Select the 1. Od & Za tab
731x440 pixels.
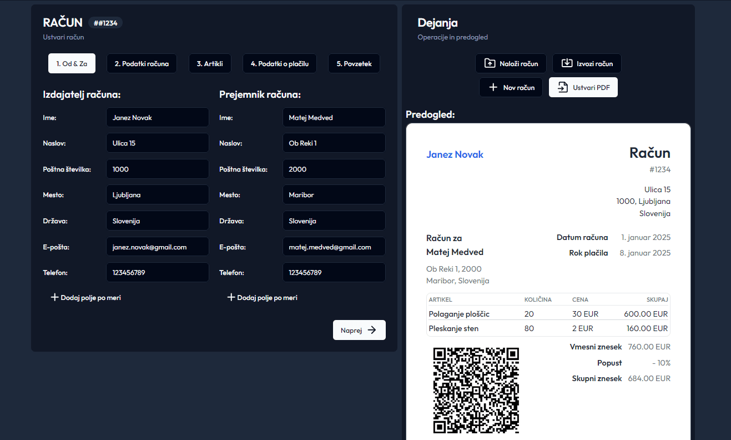coord(72,64)
